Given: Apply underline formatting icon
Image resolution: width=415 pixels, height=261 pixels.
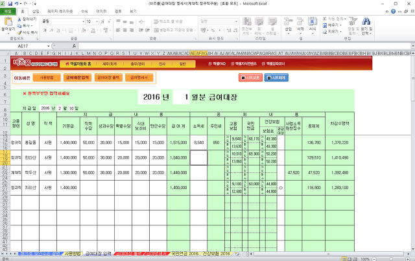Looking at the screenshot, I should click(58, 30).
